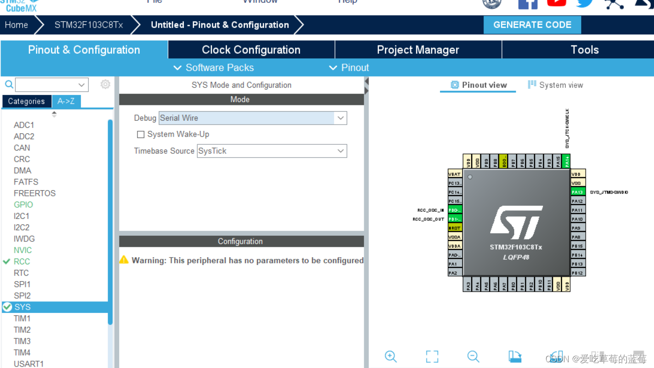
Task: Select pin PA12 on the chip
Action: pos(578,201)
